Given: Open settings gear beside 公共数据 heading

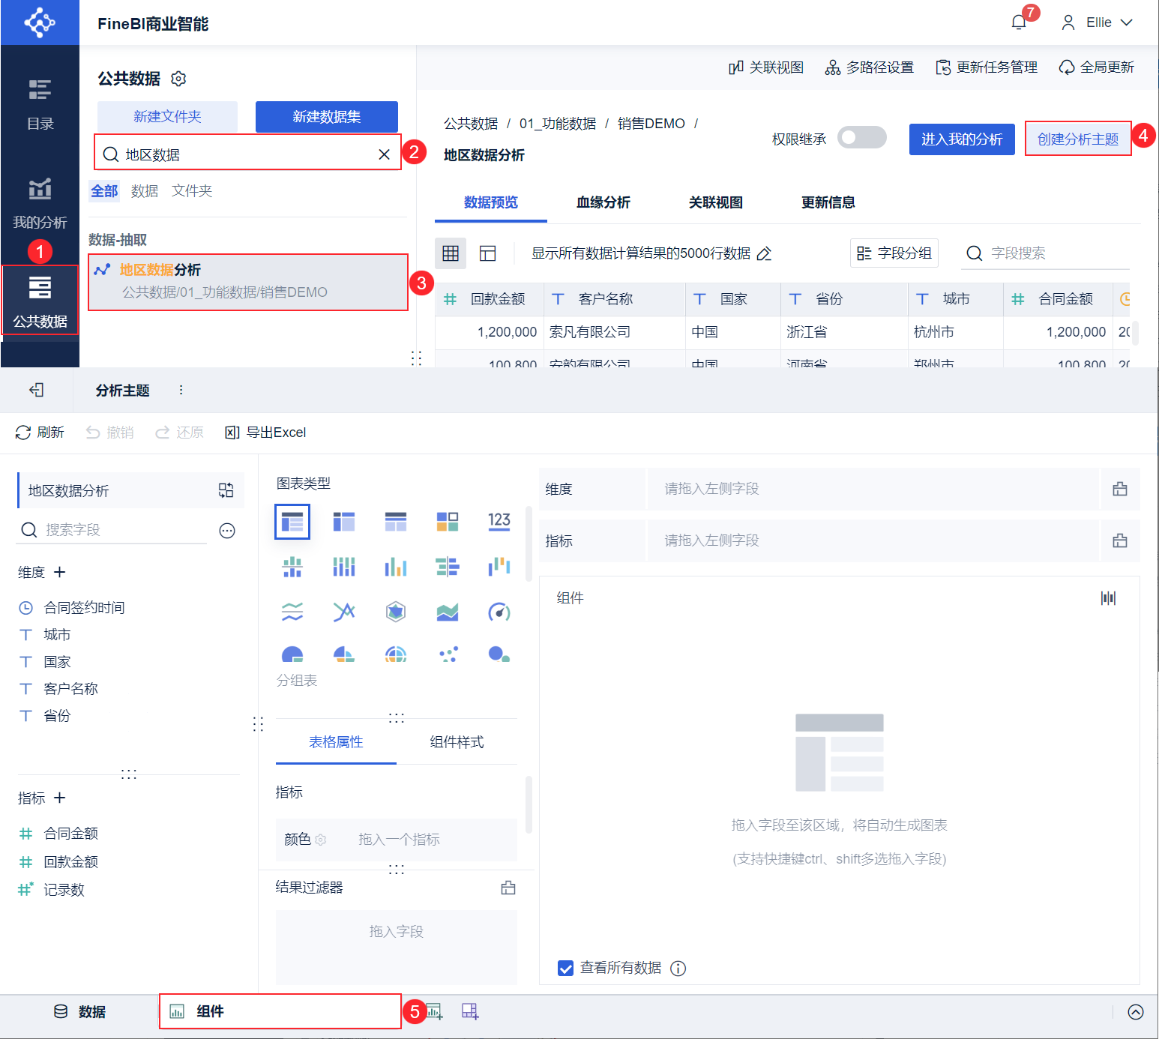Looking at the screenshot, I should [178, 79].
